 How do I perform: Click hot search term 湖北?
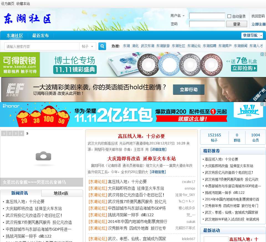tap(135, 46)
